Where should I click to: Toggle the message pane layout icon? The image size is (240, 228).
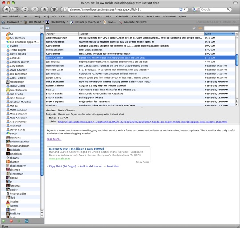point(48,28)
